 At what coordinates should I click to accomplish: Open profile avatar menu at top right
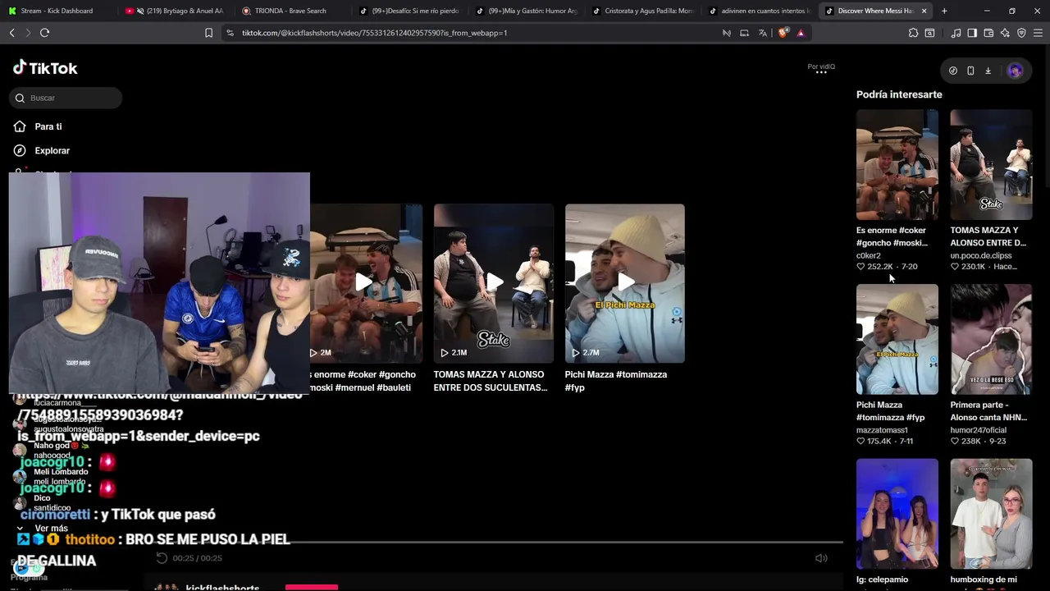(1015, 71)
